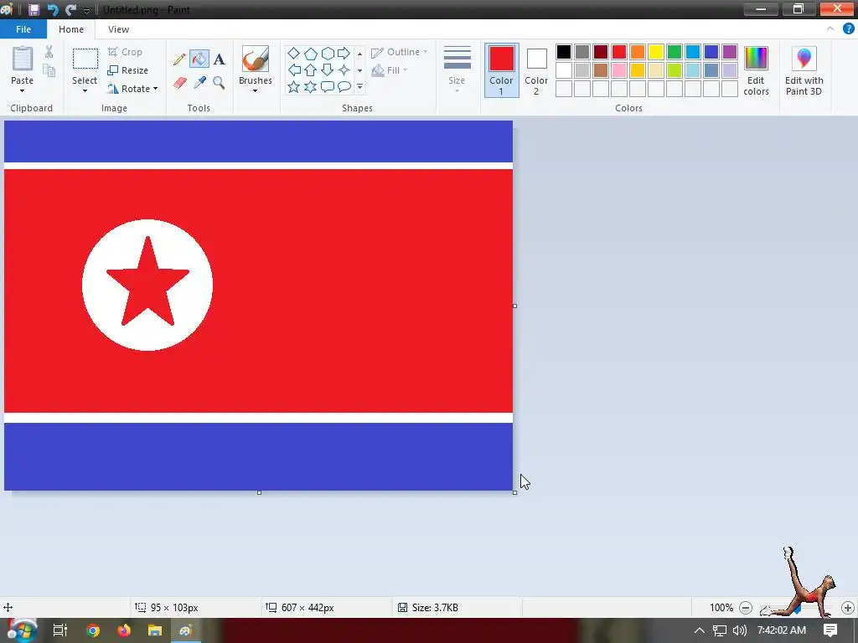Open the Paste dropdown arrow
Screen dimensions: 858x643
tap(23, 90)
